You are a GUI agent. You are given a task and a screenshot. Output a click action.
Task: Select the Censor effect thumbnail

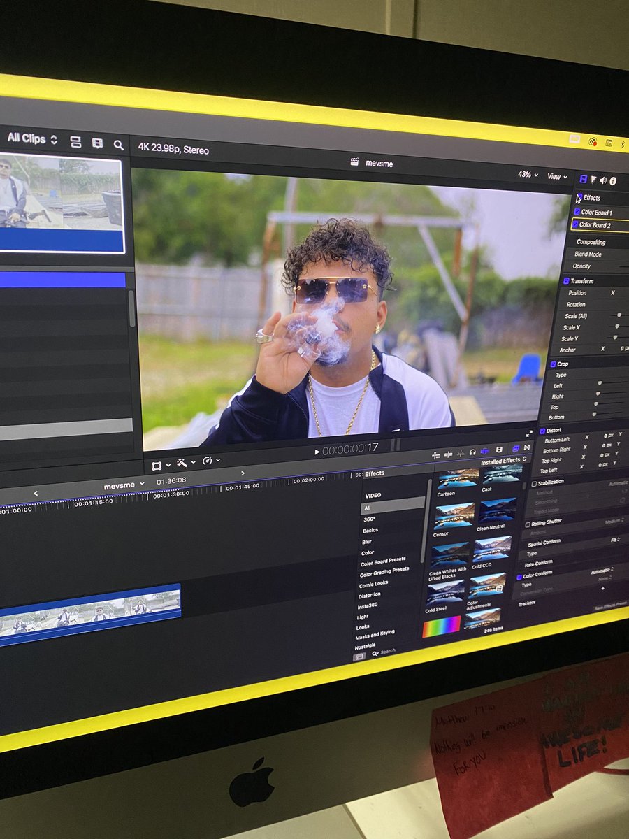tap(454, 517)
